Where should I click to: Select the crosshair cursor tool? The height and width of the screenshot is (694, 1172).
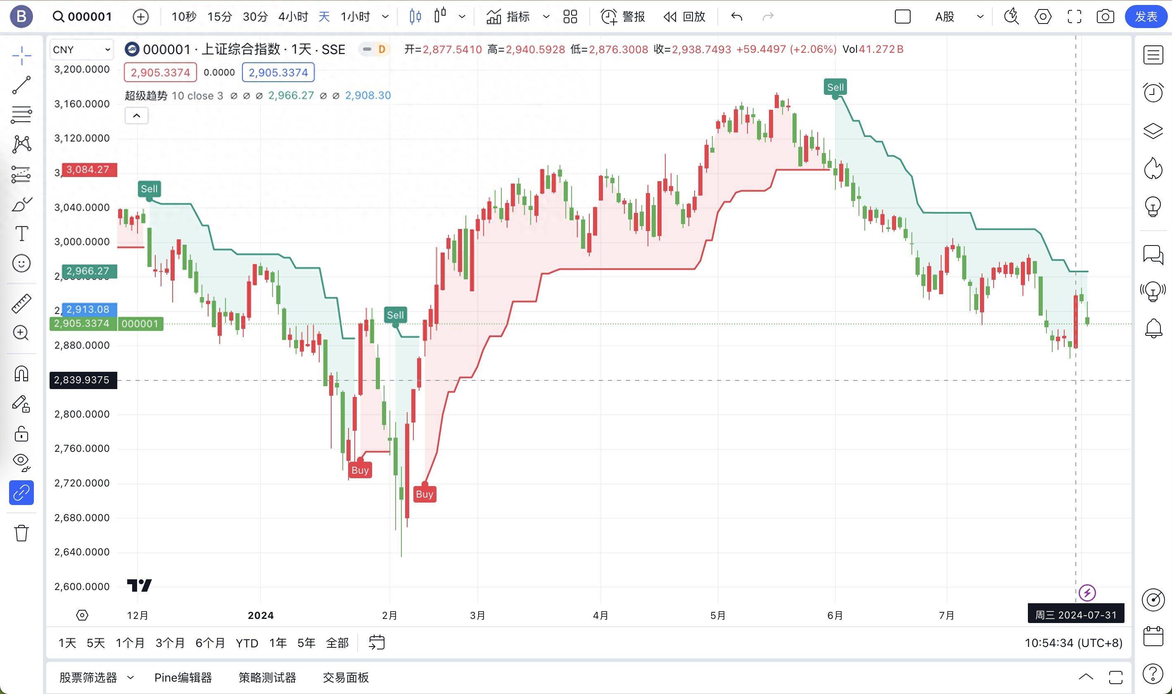21,56
